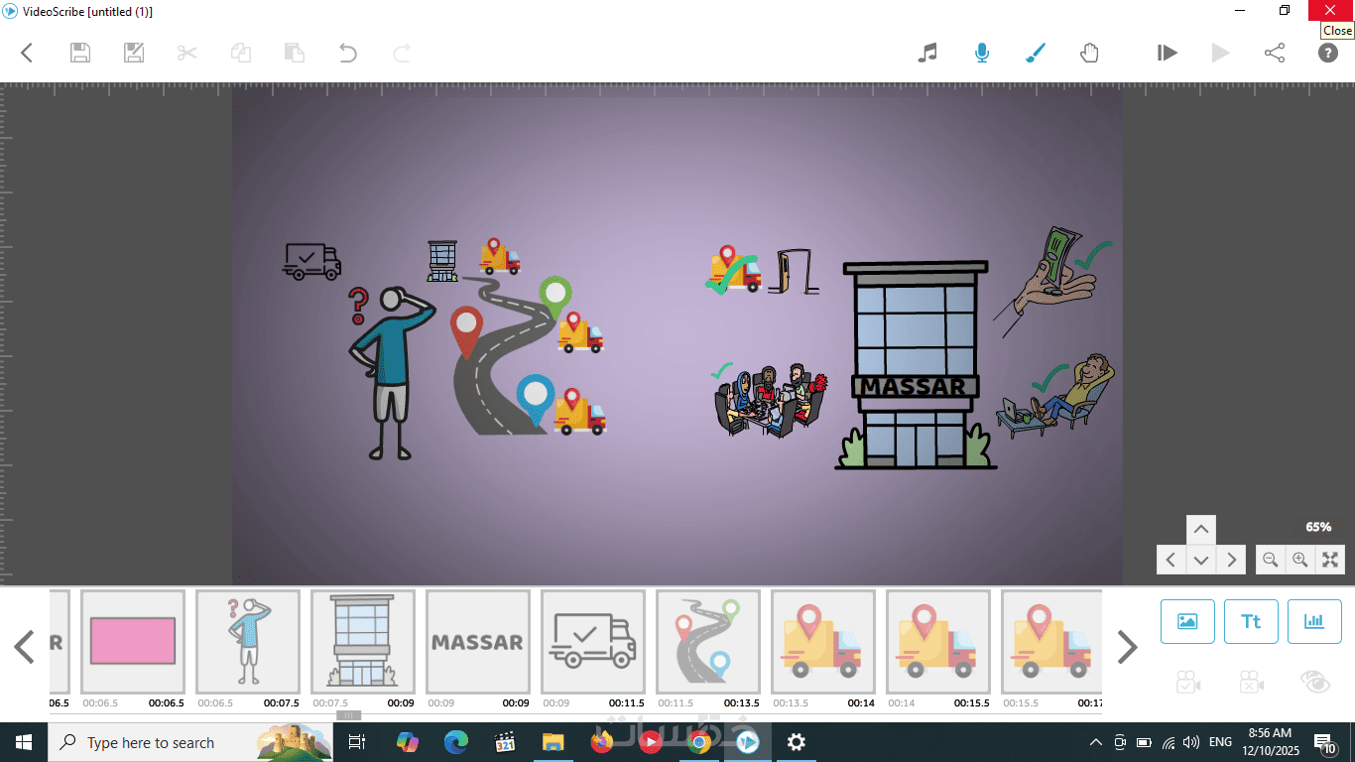Add a new image
1355x762 pixels.
[x=1187, y=621]
